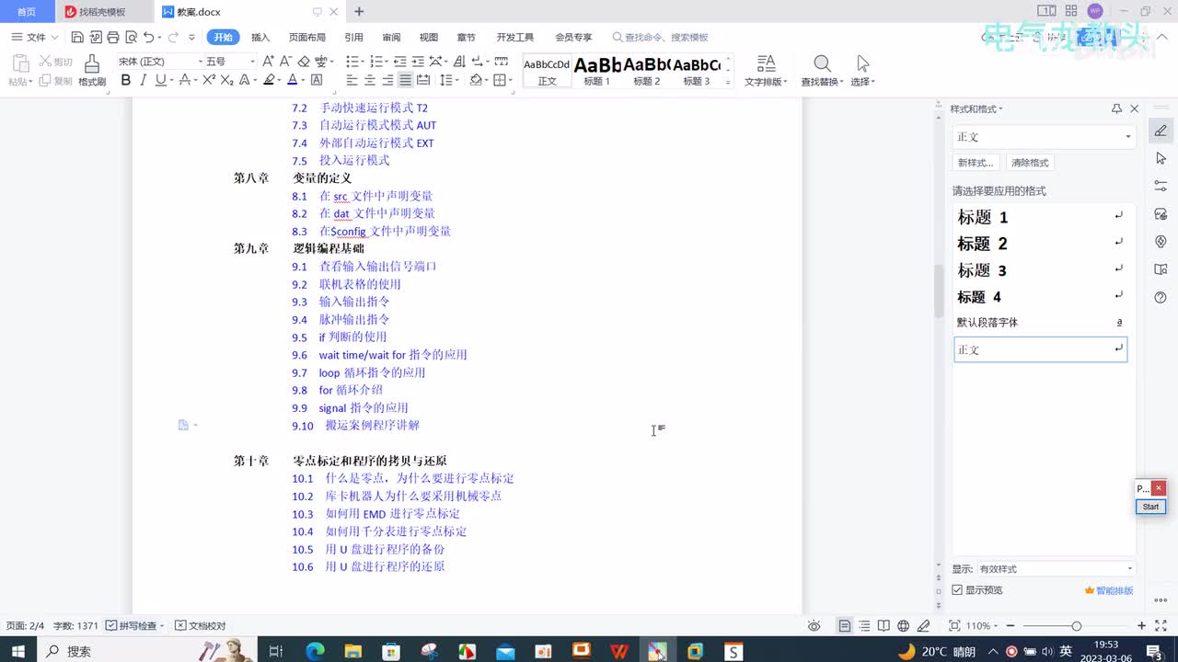Open Windows Start menu
Image resolution: width=1178 pixels, height=662 pixels.
click(x=18, y=651)
